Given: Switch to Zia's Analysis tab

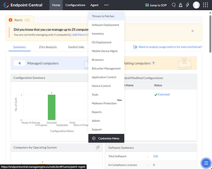Looking at the screenshot, I should 48,47.
